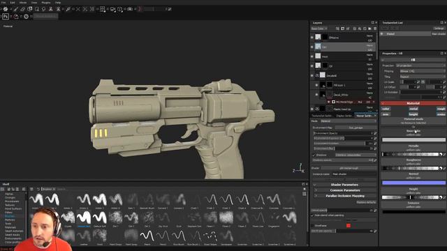447x251 pixels.
Task: Click the Restore defaults button
Action: [366, 202]
